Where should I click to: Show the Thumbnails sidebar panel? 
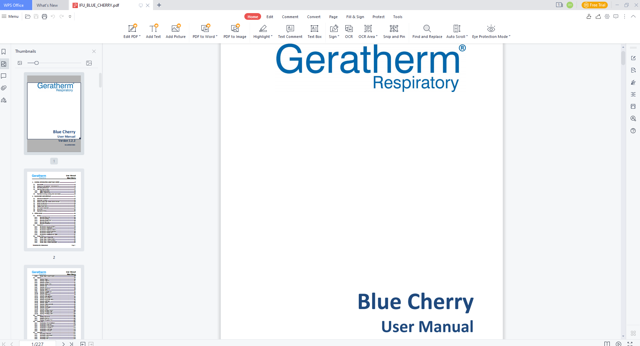pyautogui.click(x=4, y=64)
